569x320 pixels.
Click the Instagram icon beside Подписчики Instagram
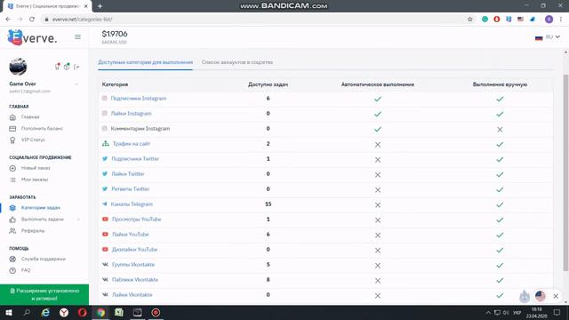[105, 99]
